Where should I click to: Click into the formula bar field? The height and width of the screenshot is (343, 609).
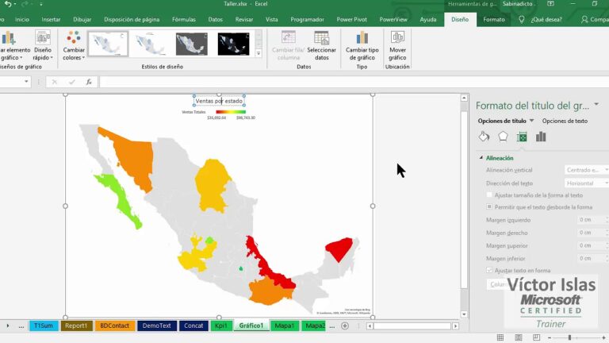(x=354, y=82)
